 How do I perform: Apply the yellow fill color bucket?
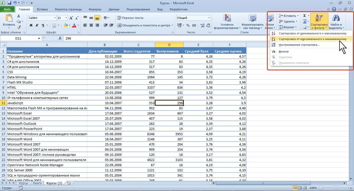(x=66, y=25)
